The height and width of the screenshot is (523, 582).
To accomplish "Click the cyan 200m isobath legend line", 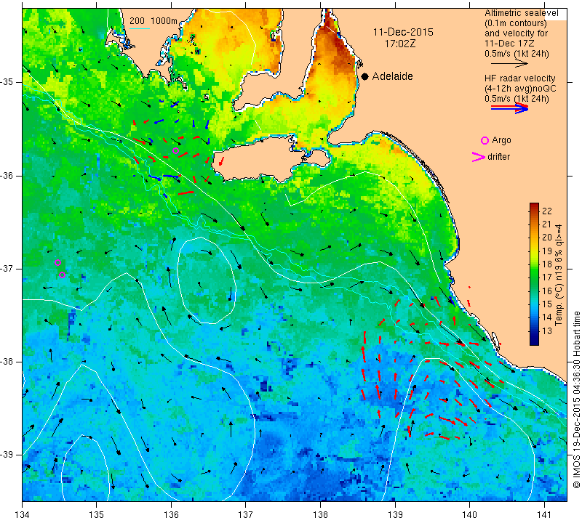I will pos(140,28).
